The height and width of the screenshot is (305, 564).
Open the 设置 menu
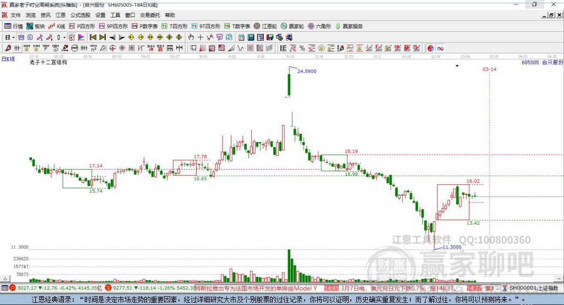click(x=100, y=15)
